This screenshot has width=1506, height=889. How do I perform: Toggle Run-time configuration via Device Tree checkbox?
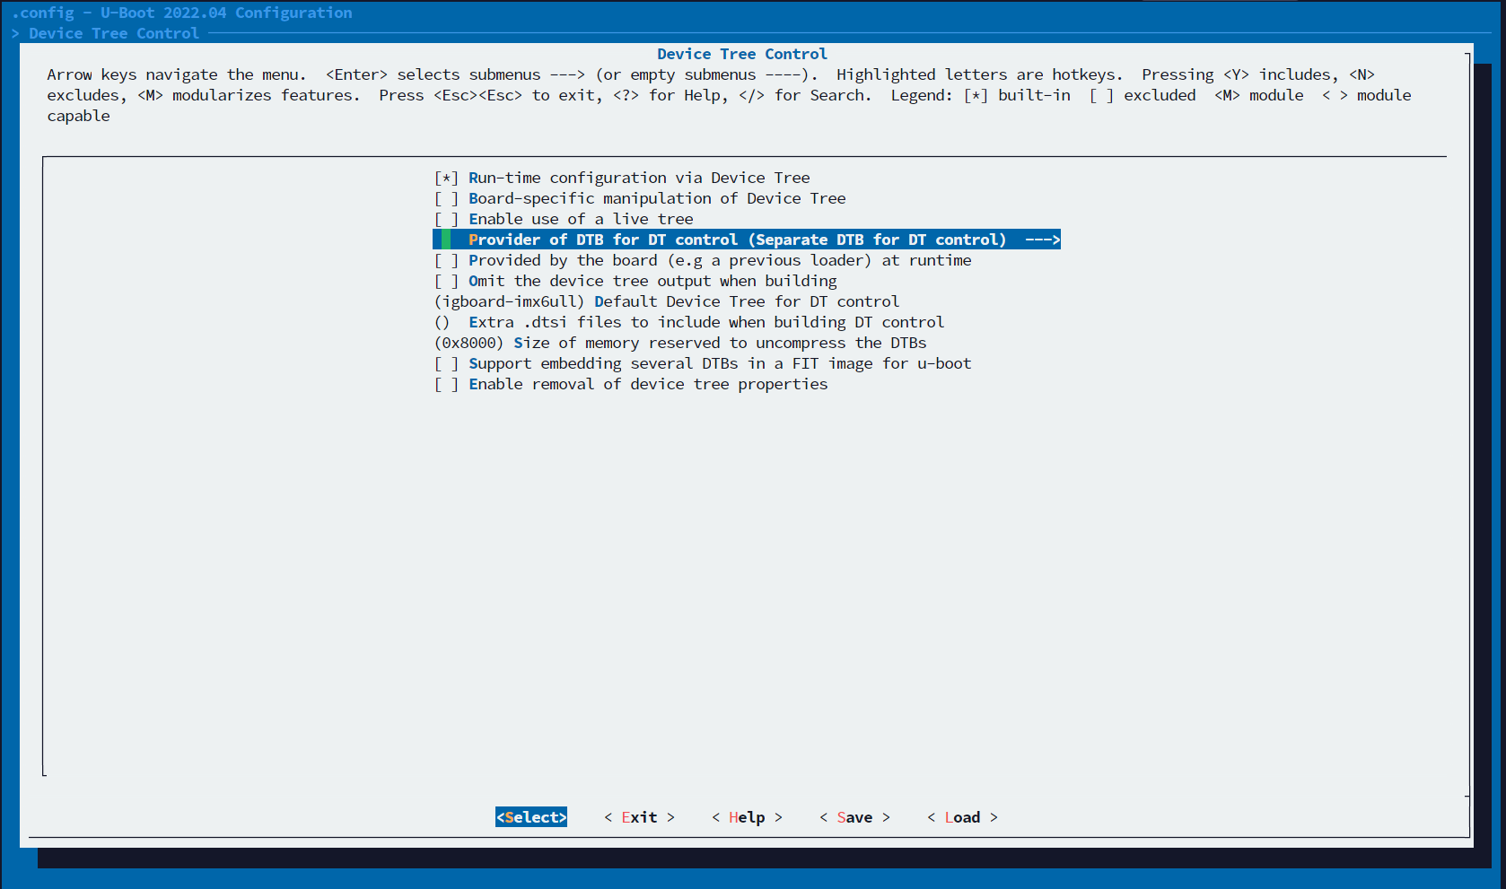pyautogui.click(x=446, y=178)
